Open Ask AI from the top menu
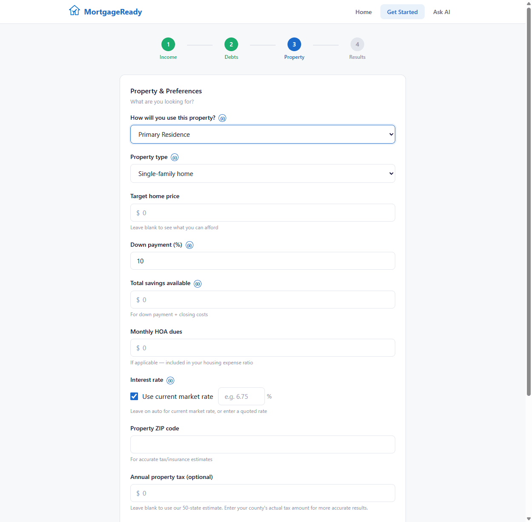This screenshot has height=522, width=532. coord(441,12)
